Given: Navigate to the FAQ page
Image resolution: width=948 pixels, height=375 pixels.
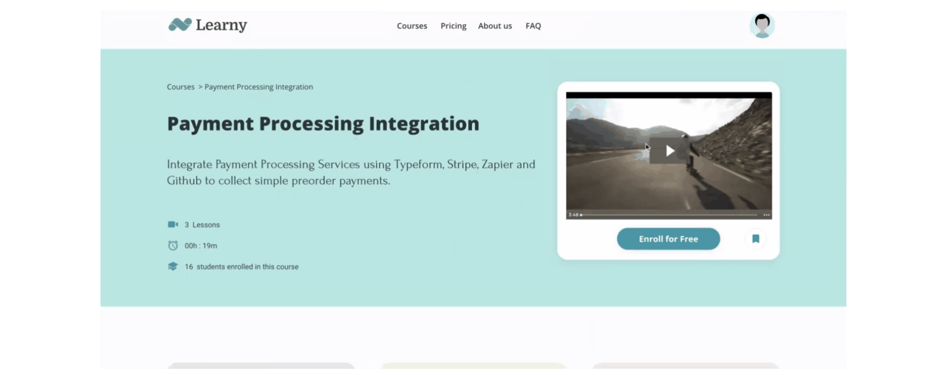Looking at the screenshot, I should [x=533, y=26].
